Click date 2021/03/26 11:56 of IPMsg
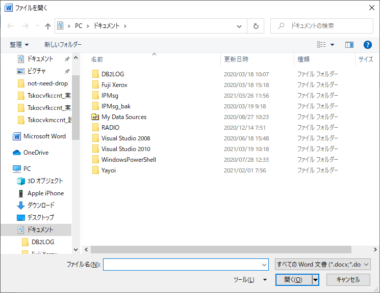This screenshot has width=380, height=293. click(246, 96)
